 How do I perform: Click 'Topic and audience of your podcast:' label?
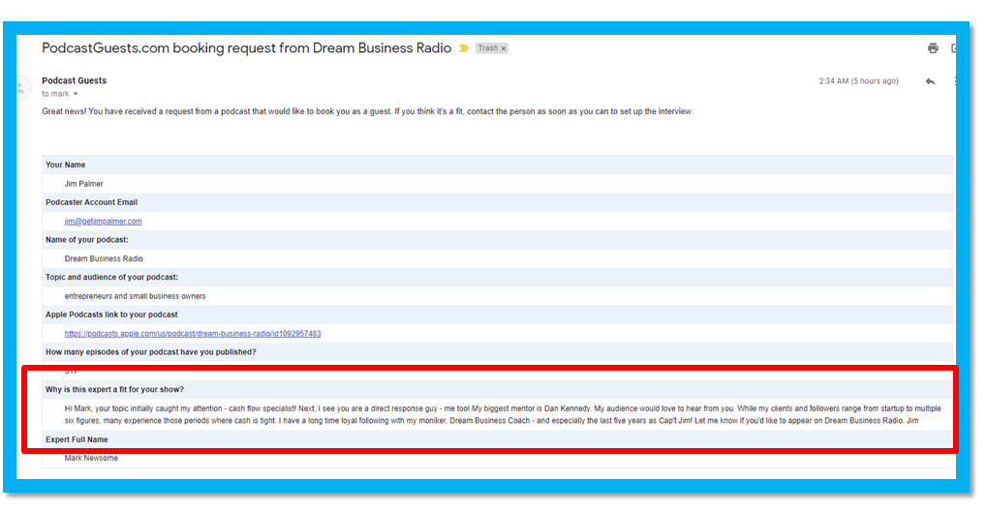click(112, 277)
